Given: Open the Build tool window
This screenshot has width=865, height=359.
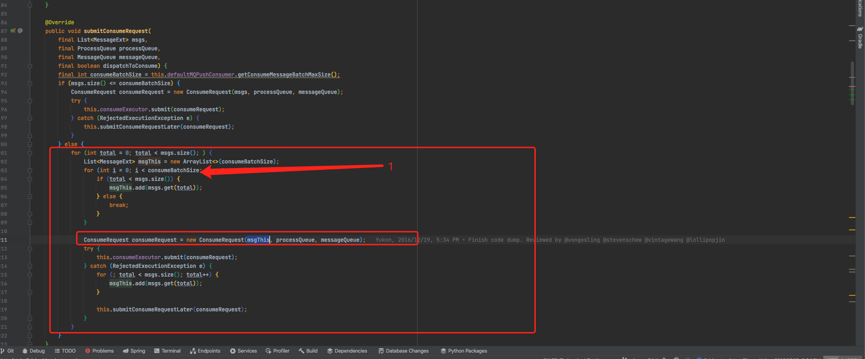Looking at the screenshot, I should pos(308,351).
